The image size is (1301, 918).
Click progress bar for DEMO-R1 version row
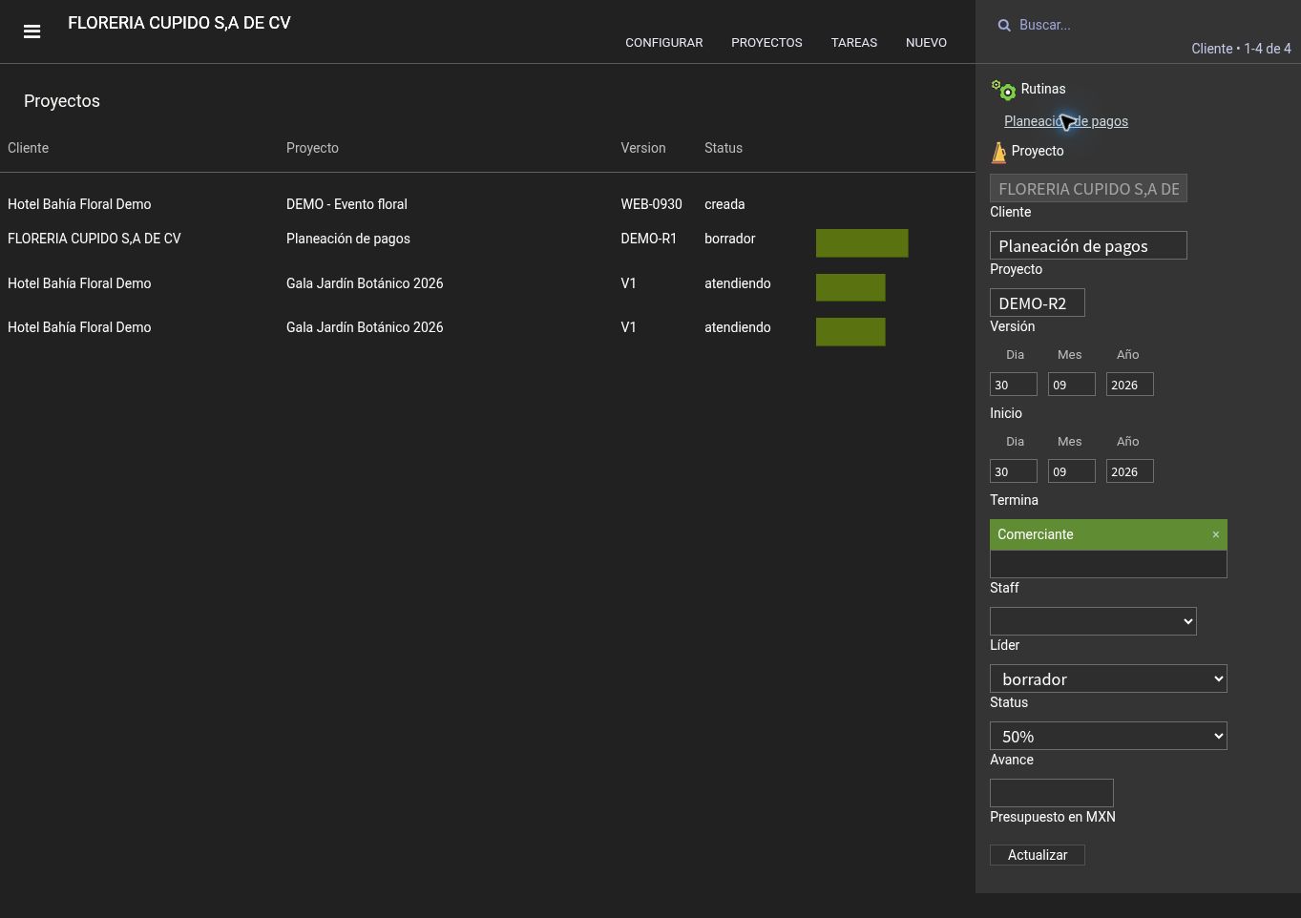tap(862, 243)
